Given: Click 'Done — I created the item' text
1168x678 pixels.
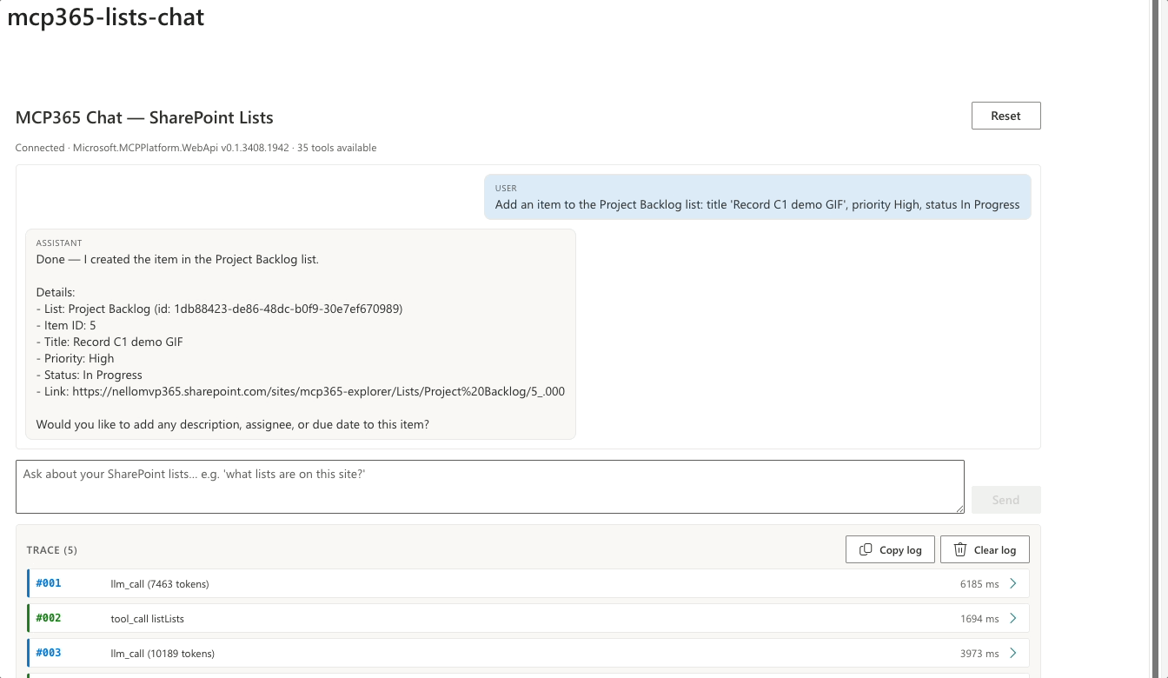Looking at the screenshot, I should 177,259.
